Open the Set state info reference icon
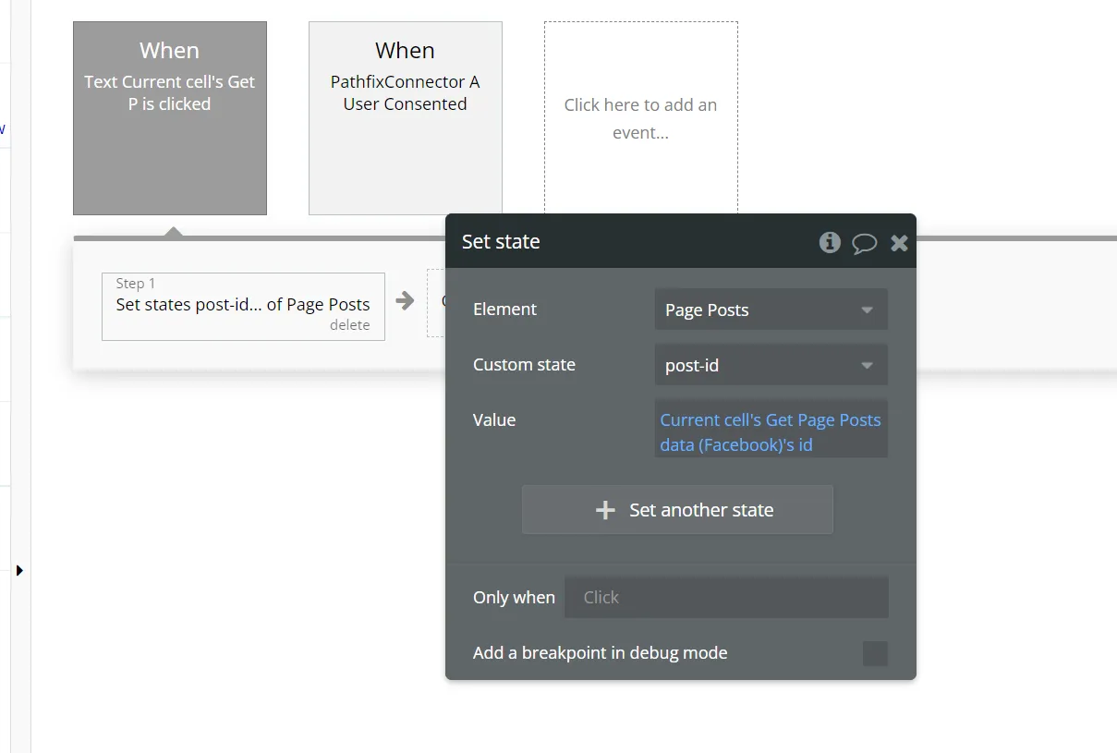The width and height of the screenshot is (1117, 753). tap(830, 242)
